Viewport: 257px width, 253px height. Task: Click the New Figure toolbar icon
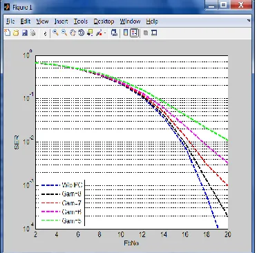(8, 33)
